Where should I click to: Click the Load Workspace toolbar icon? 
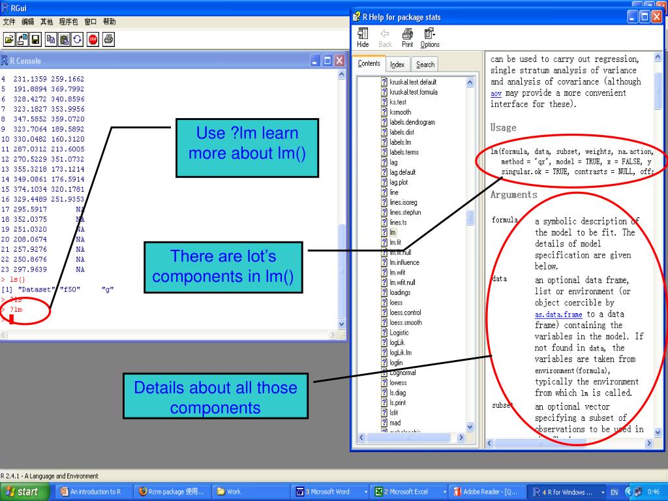tap(23, 40)
